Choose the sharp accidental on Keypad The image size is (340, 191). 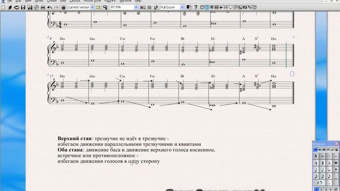[323, 163]
